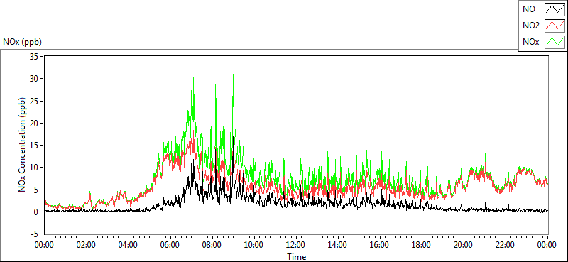
Task: Click the NOx (ppb) graph title
Action: pyautogui.click(x=23, y=42)
